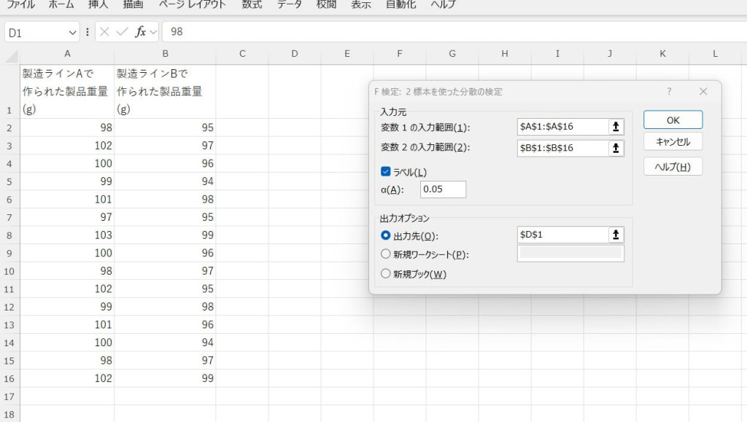This screenshot has width=747, height=422.
Task: Click the α significance level input field
Action: (443, 189)
